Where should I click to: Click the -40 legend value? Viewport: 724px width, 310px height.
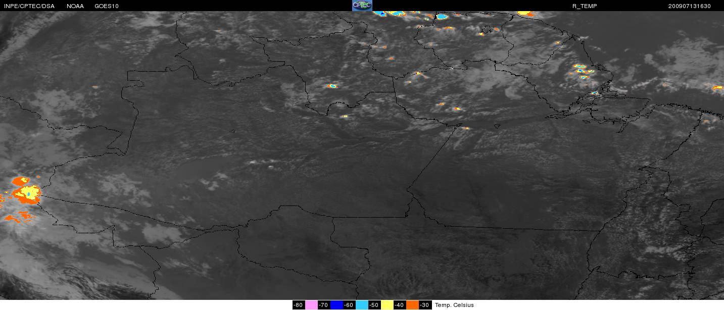coord(400,305)
